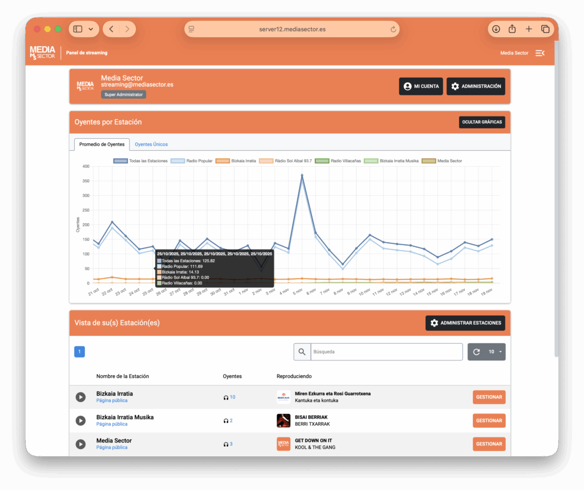Viewport: 584px width, 490px height.
Task: Click the search magnifier icon
Action: pos(302,352)
